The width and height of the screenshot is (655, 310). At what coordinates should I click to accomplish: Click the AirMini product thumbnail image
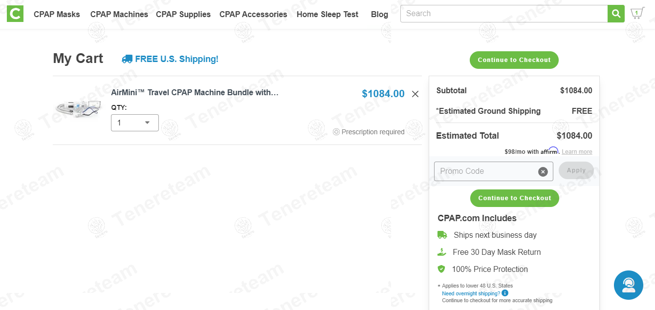coord(79,108)
